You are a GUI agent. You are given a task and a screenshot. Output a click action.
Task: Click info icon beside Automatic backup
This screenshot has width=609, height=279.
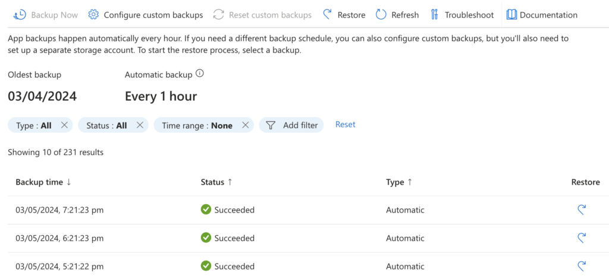[200, 74]
